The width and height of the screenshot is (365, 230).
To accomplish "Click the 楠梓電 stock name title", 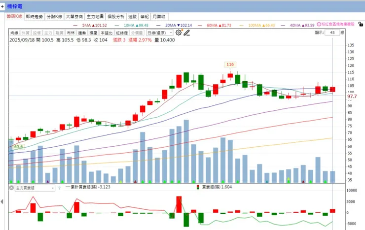I will click(14, 6).
